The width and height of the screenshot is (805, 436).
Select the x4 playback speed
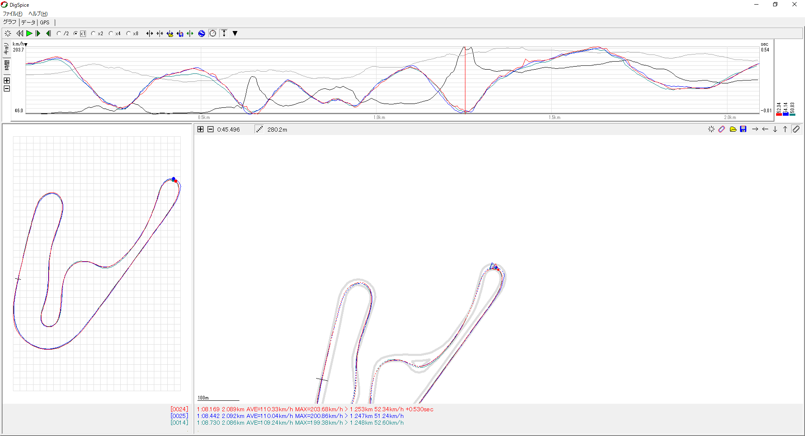115,34
